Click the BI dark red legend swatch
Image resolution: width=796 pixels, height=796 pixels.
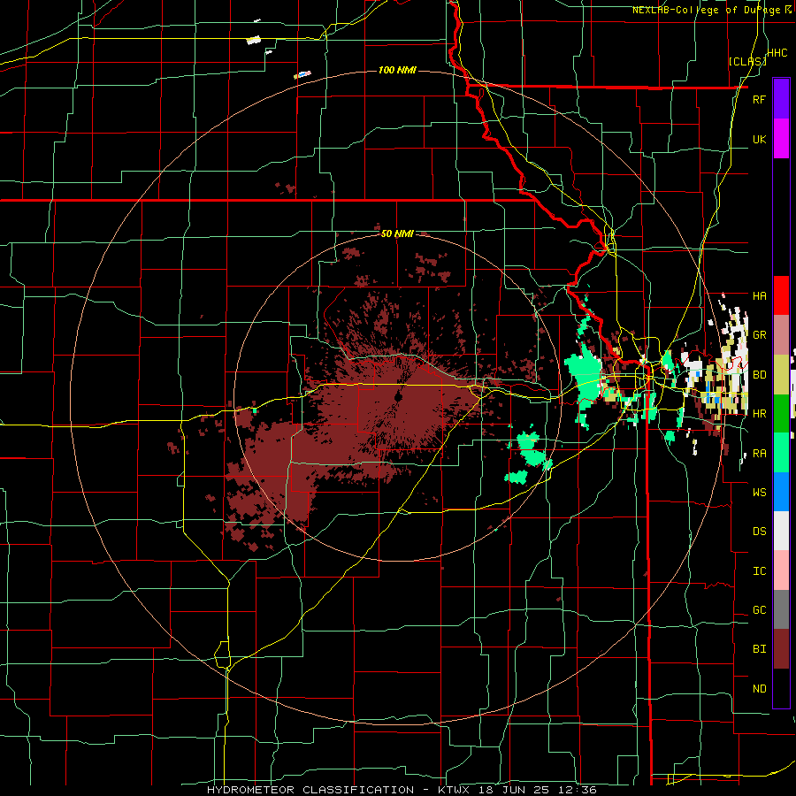pos(781,649)
